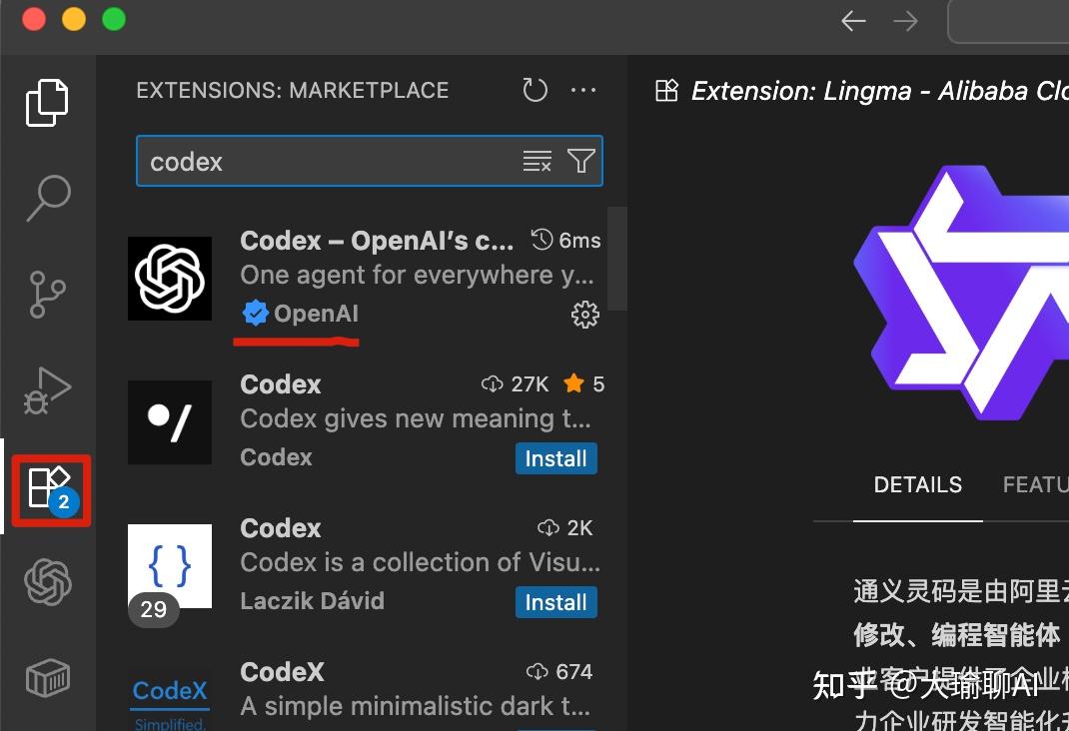
Task: Close the window with red button
Action: pos(33,18)
